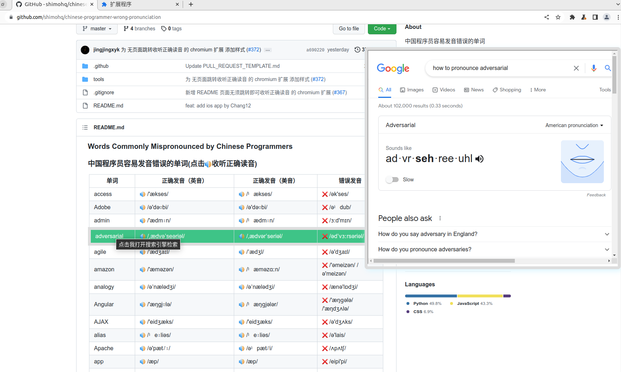Play British audio for analogy
The height and width of the screenshot is (372, 621).
click(142, 287)
